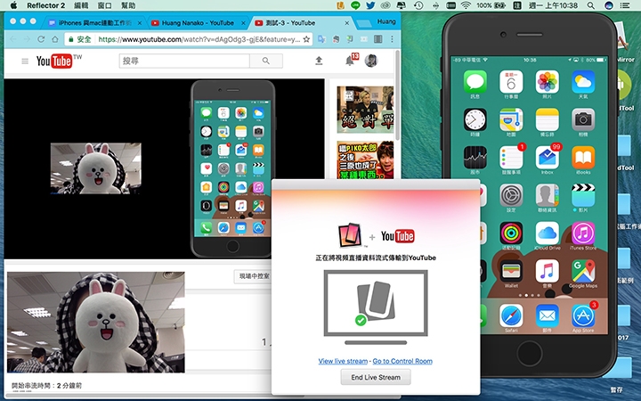Open Weather app on the mirrored iPhone
This screenshot has width=641, height=401.
coord(583,82)
